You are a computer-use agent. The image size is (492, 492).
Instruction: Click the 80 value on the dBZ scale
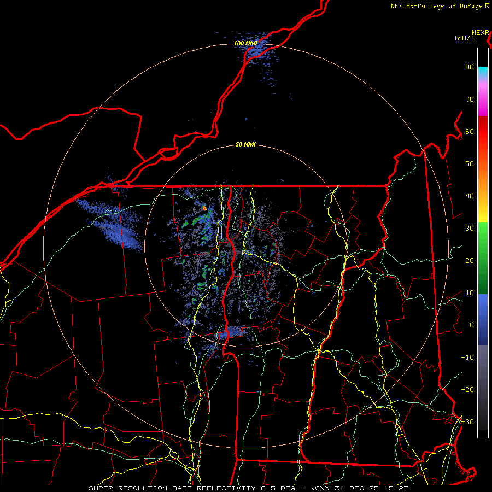pos(470,67)
